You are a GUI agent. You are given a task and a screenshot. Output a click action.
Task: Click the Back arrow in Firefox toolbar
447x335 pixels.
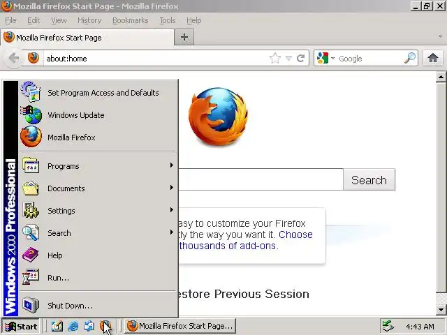(13, 59)
